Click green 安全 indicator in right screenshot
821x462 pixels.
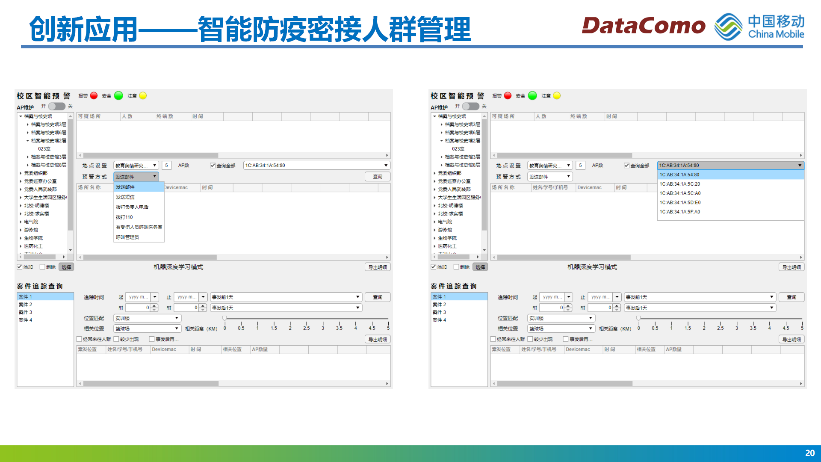533,95
